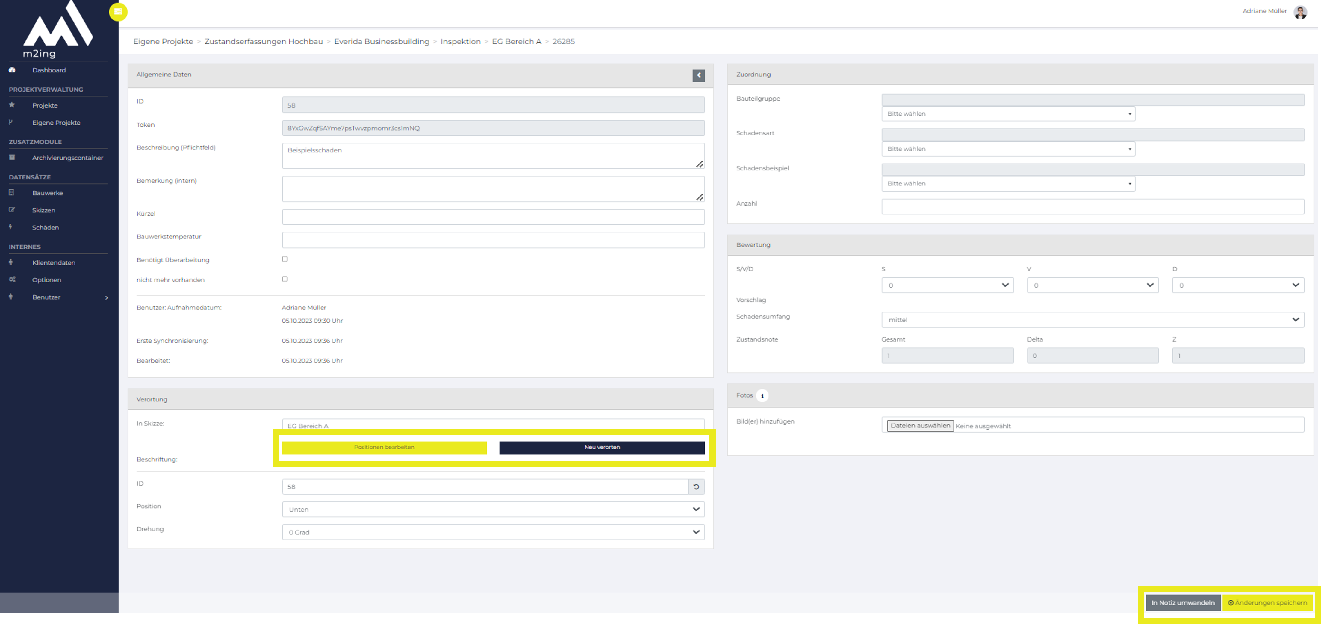Open the Schadensumfang mittel dropdown
This screenshot has width=1321, height=624.
[1092, 320]
